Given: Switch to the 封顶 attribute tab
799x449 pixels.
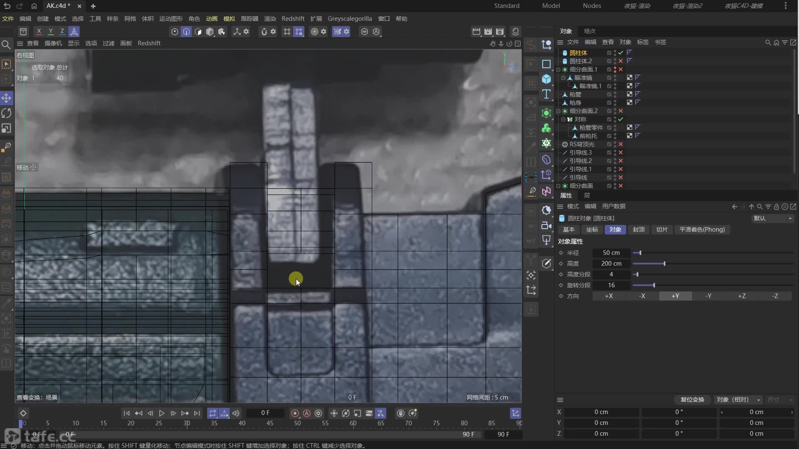Looking at the screenshot, I should coord(638,229).
